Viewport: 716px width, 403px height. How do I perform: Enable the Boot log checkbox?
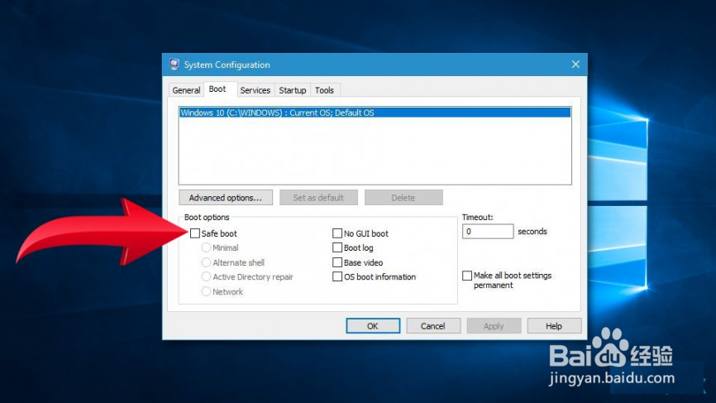337,247
